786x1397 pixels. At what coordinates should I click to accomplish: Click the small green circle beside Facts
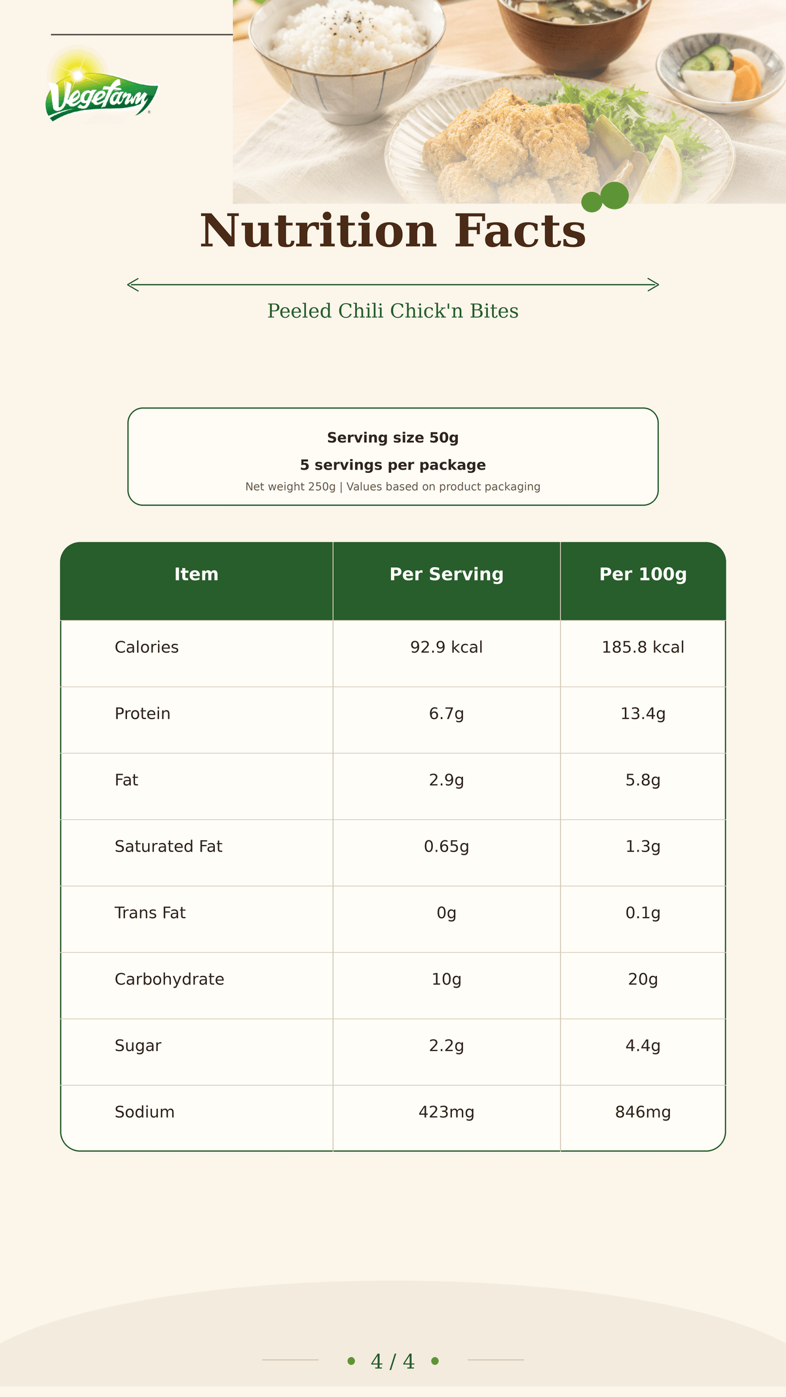[x=591, y=202]
